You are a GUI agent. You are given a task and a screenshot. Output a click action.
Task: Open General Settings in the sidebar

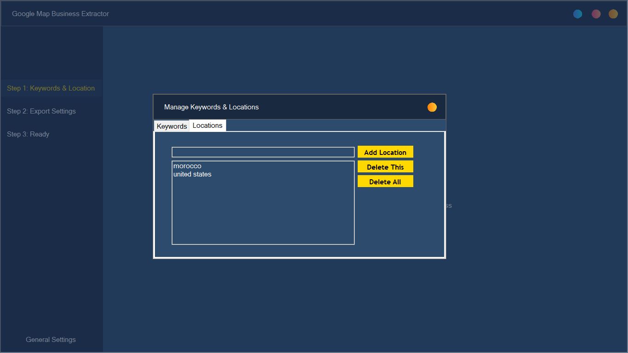pos(51,340)
